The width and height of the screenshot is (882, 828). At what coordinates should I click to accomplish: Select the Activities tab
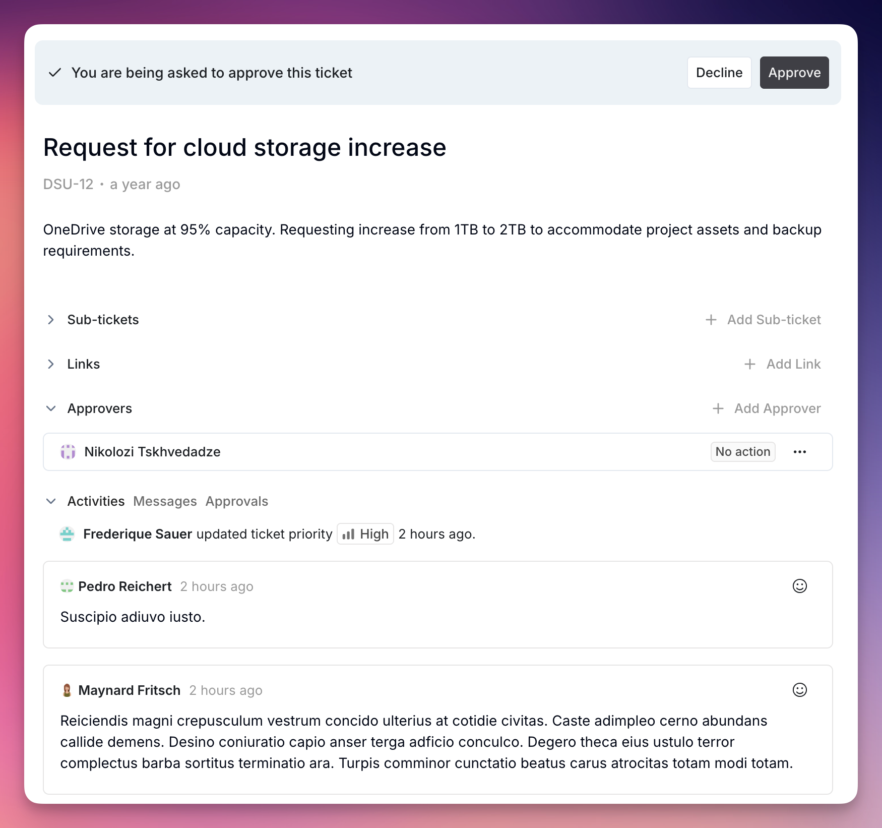[96, 501]
